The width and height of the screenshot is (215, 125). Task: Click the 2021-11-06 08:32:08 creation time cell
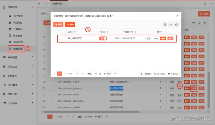125,38
